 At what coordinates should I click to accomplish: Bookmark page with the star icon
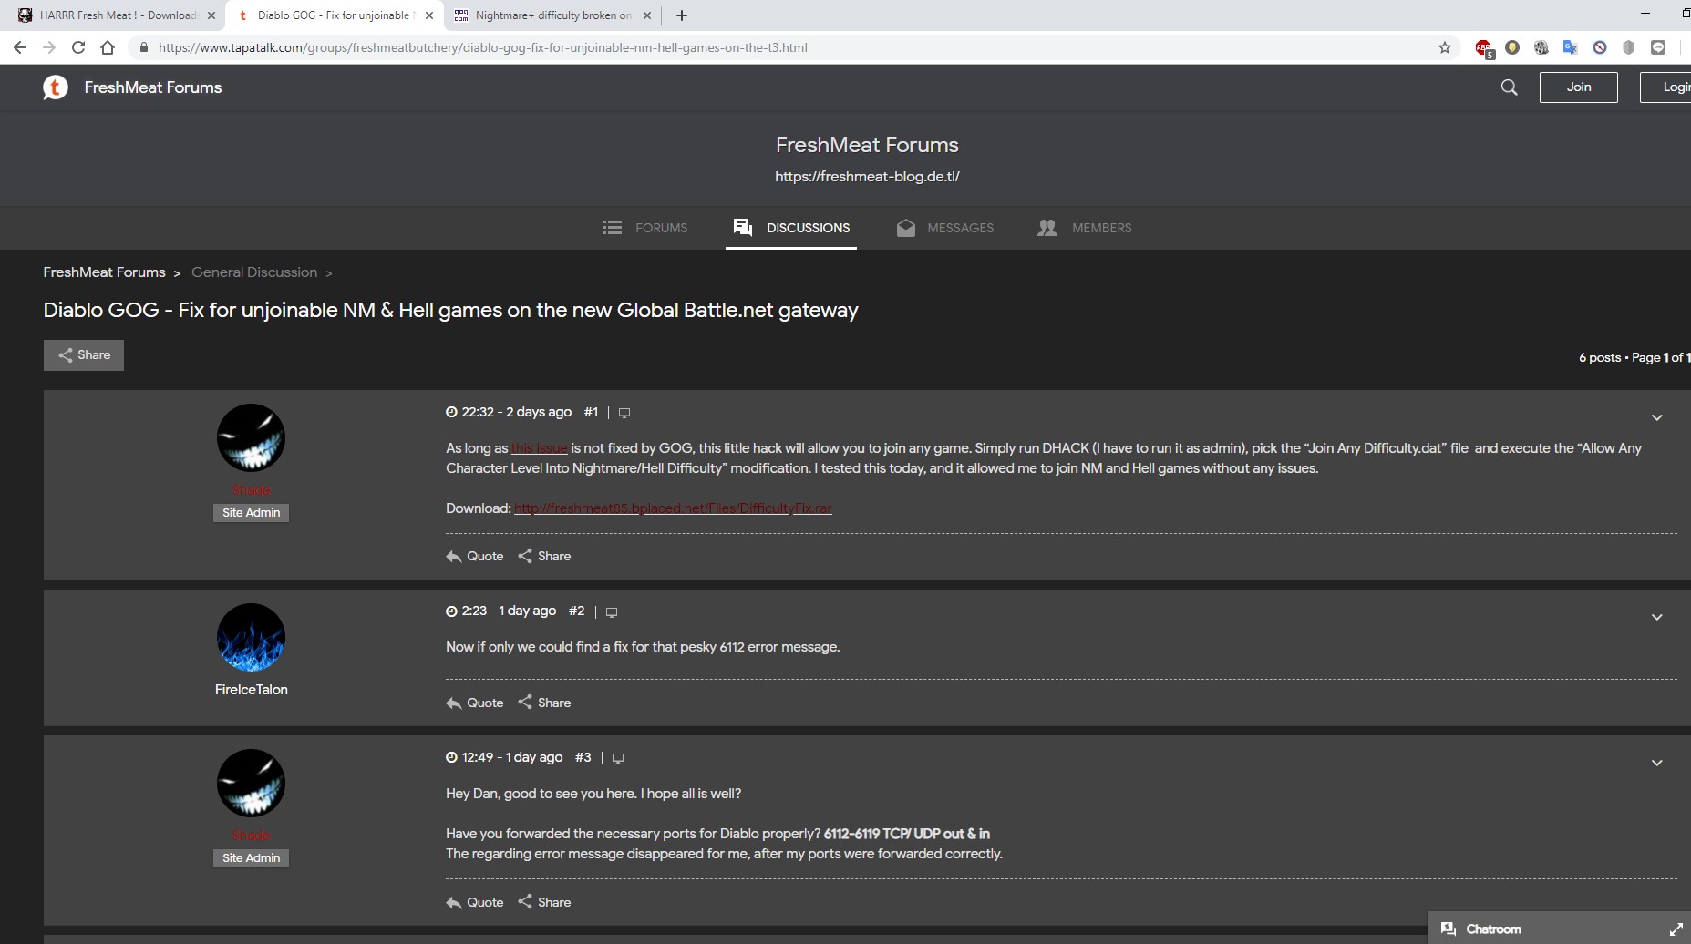(x=1445, y=47)
